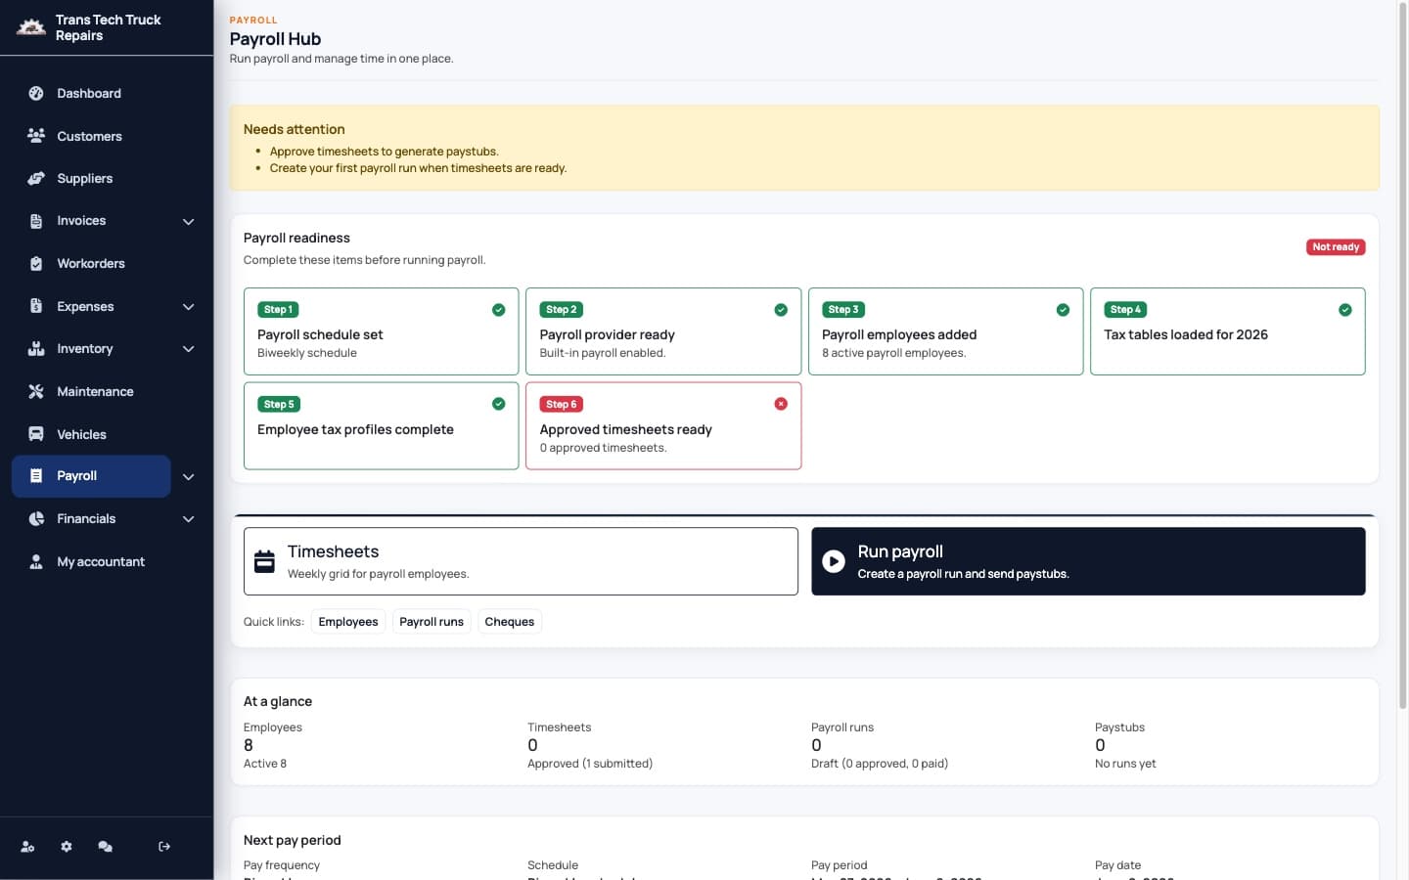The width and height of the screenshot is (1409, 880).
Task: Open the gear settings icon
Action: pos(67,847)
